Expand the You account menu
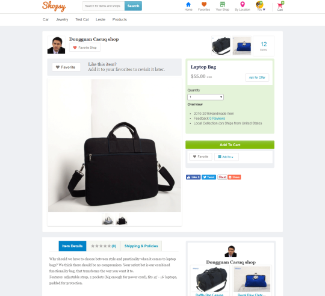Screen dimensions: 325x296 260,6
